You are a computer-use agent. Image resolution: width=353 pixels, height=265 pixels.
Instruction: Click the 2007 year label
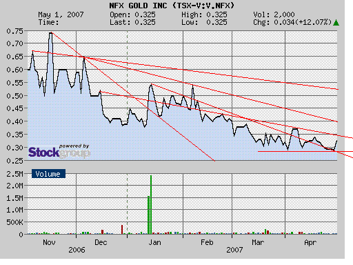click(x=234, y=250)
